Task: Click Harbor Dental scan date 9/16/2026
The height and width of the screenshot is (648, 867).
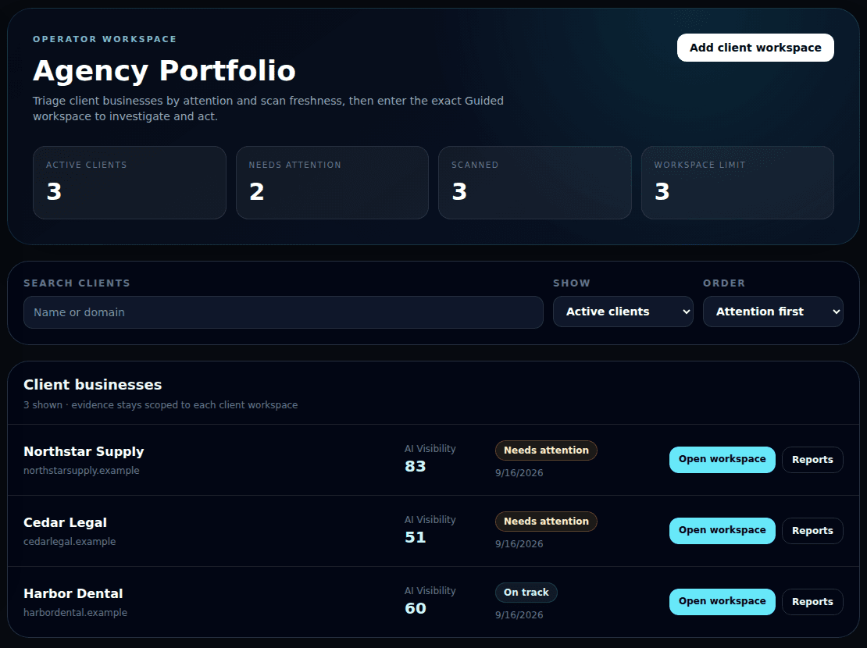Action: pos(519,615)
